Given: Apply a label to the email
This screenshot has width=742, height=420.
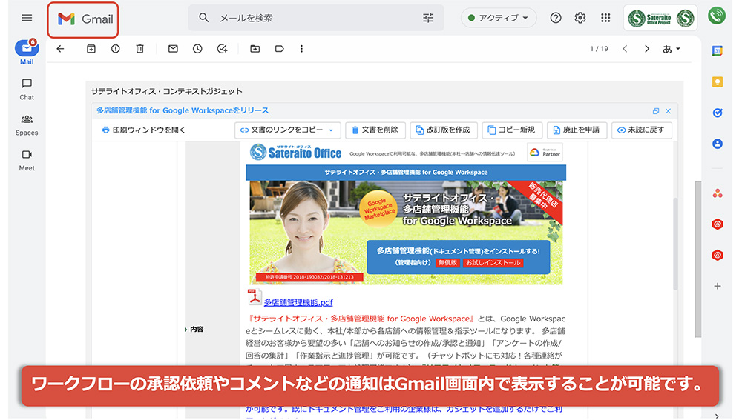Looking at the screenshot, I should click(x=279, y=49).
